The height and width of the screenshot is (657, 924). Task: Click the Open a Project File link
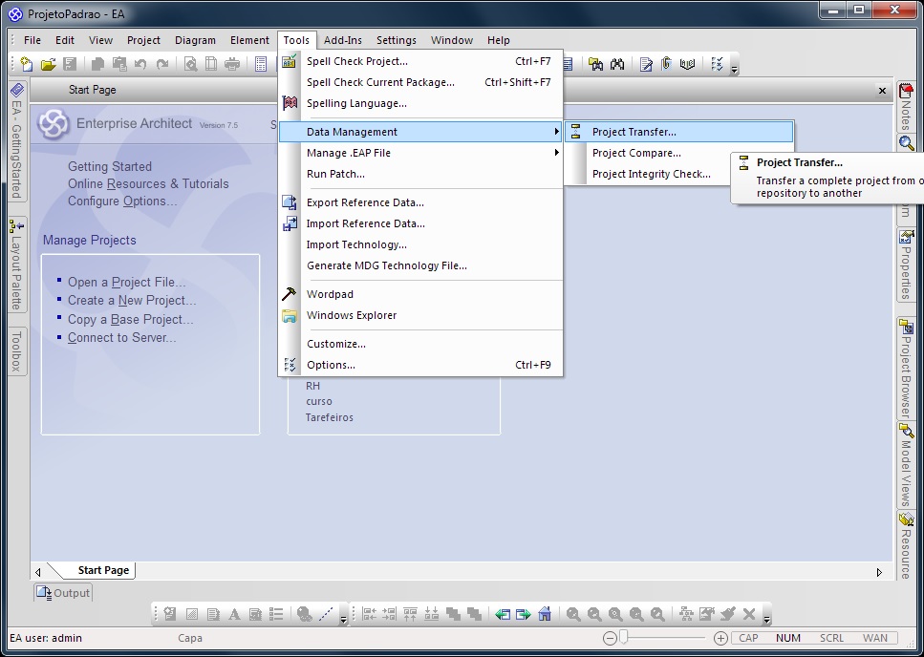click(126, 282)
